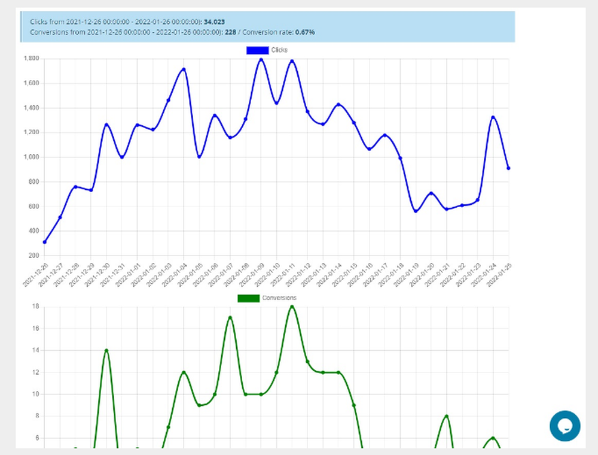Click Clicks data point for 2022-01-14
The image size is (598, 455).
pyautogui.click(x=338, y=105)
